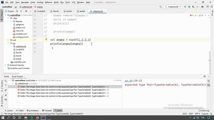Image resolution: width=214 pixels, height=120 pixels.
Task: Toggle the Build tool window button at bottom
Action: 58,111
